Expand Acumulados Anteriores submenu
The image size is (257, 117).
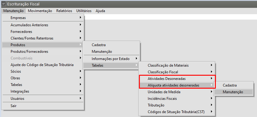[43, 25]
